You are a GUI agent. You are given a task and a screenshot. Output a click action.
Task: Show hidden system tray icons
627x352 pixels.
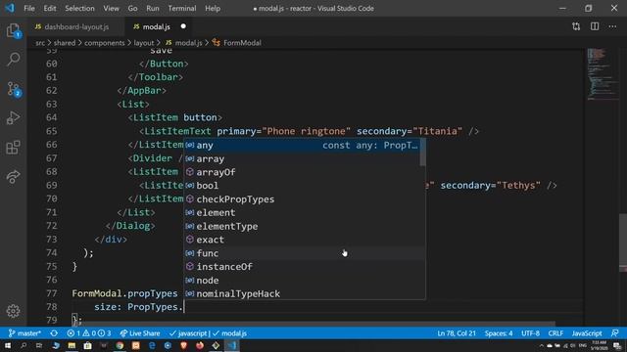(542, 345)
